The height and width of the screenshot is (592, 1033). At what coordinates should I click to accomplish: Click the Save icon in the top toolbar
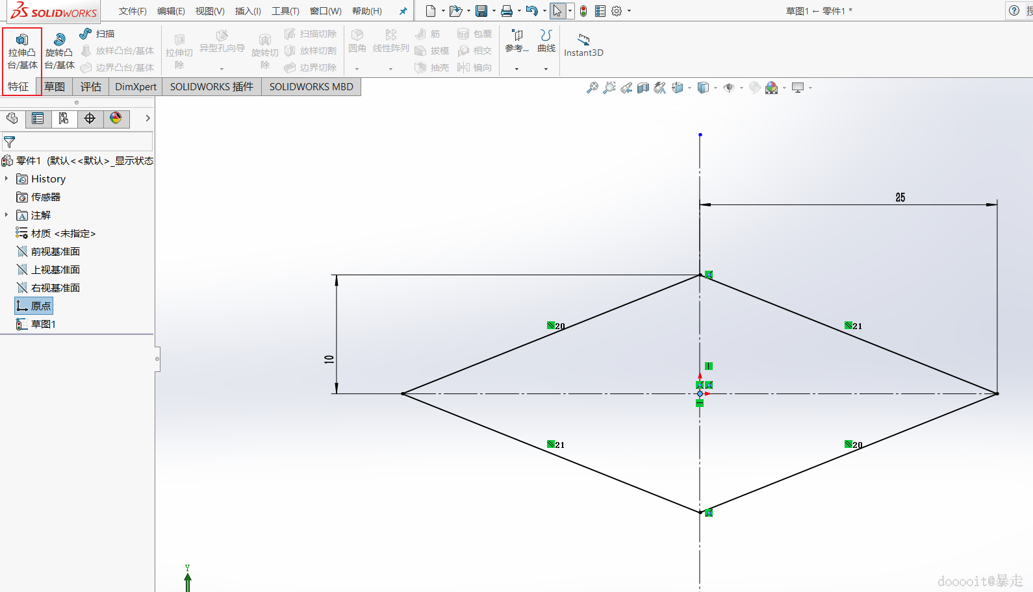pyautogui.click(x=481, y=11)
